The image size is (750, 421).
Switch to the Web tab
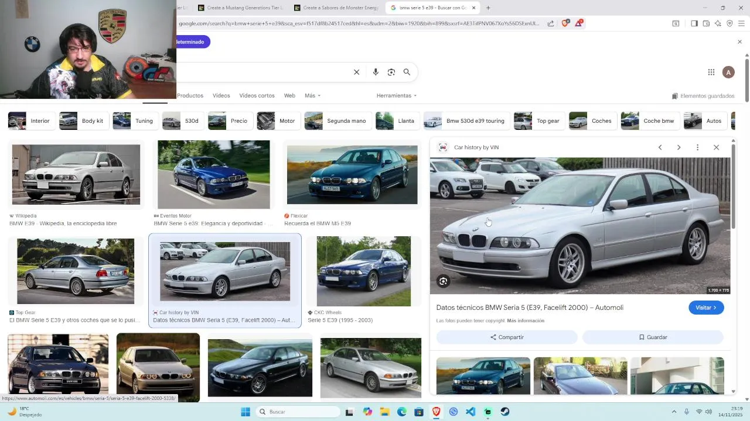pos(289,95)
